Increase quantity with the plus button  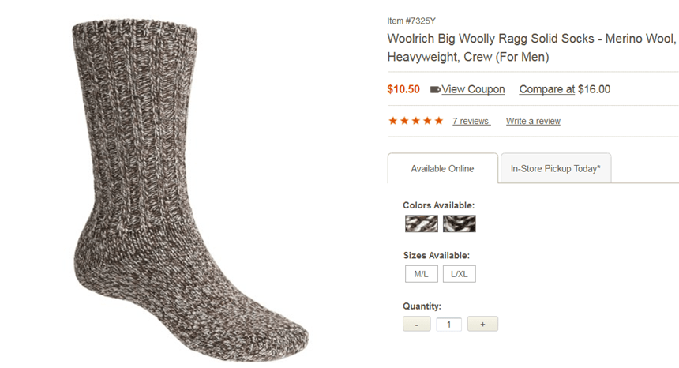click(x=482, y=324)
